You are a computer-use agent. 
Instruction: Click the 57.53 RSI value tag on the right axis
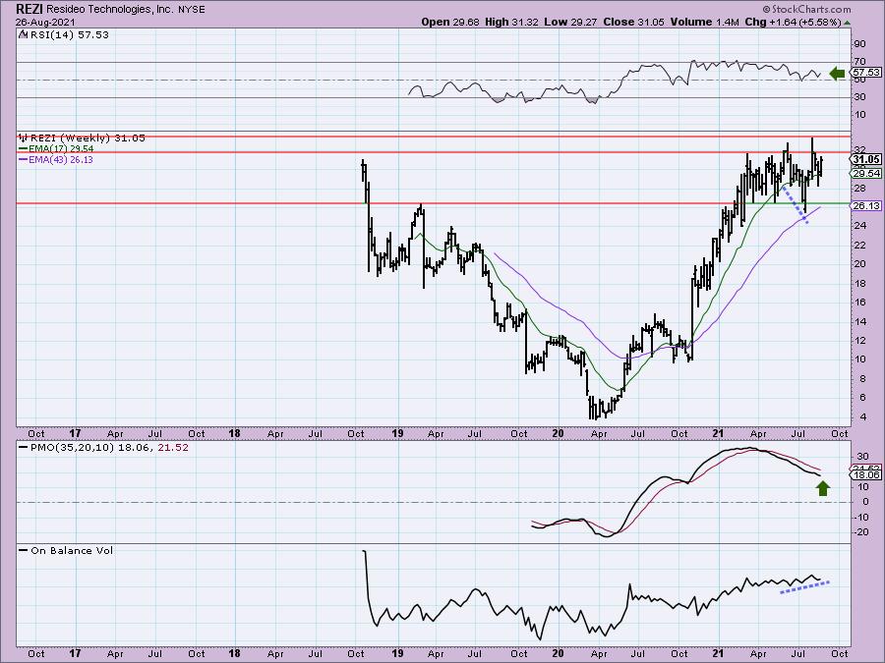point(865,73)
